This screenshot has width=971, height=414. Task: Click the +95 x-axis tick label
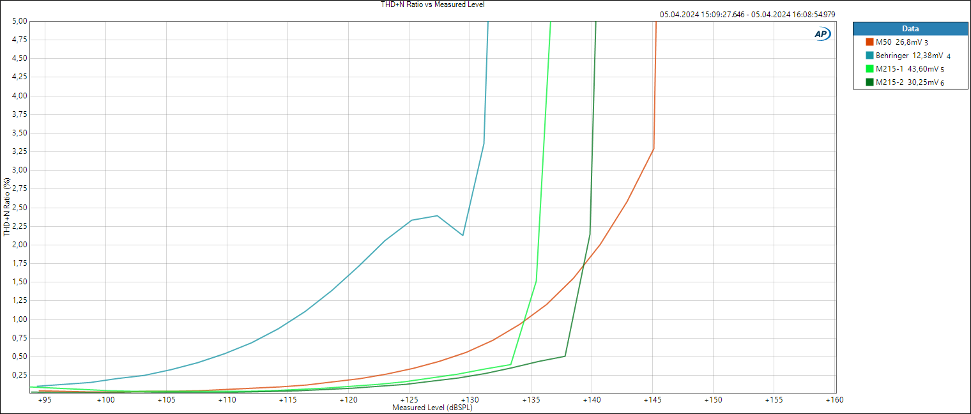[x=45, y=400]
